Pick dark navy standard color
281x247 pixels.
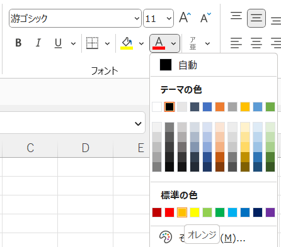(x=258, y=212)
